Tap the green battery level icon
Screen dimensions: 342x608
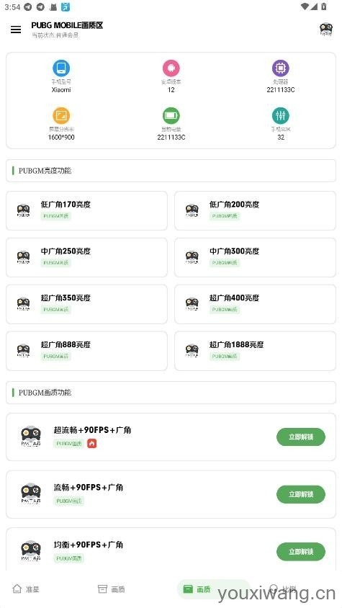coord(171,115)
